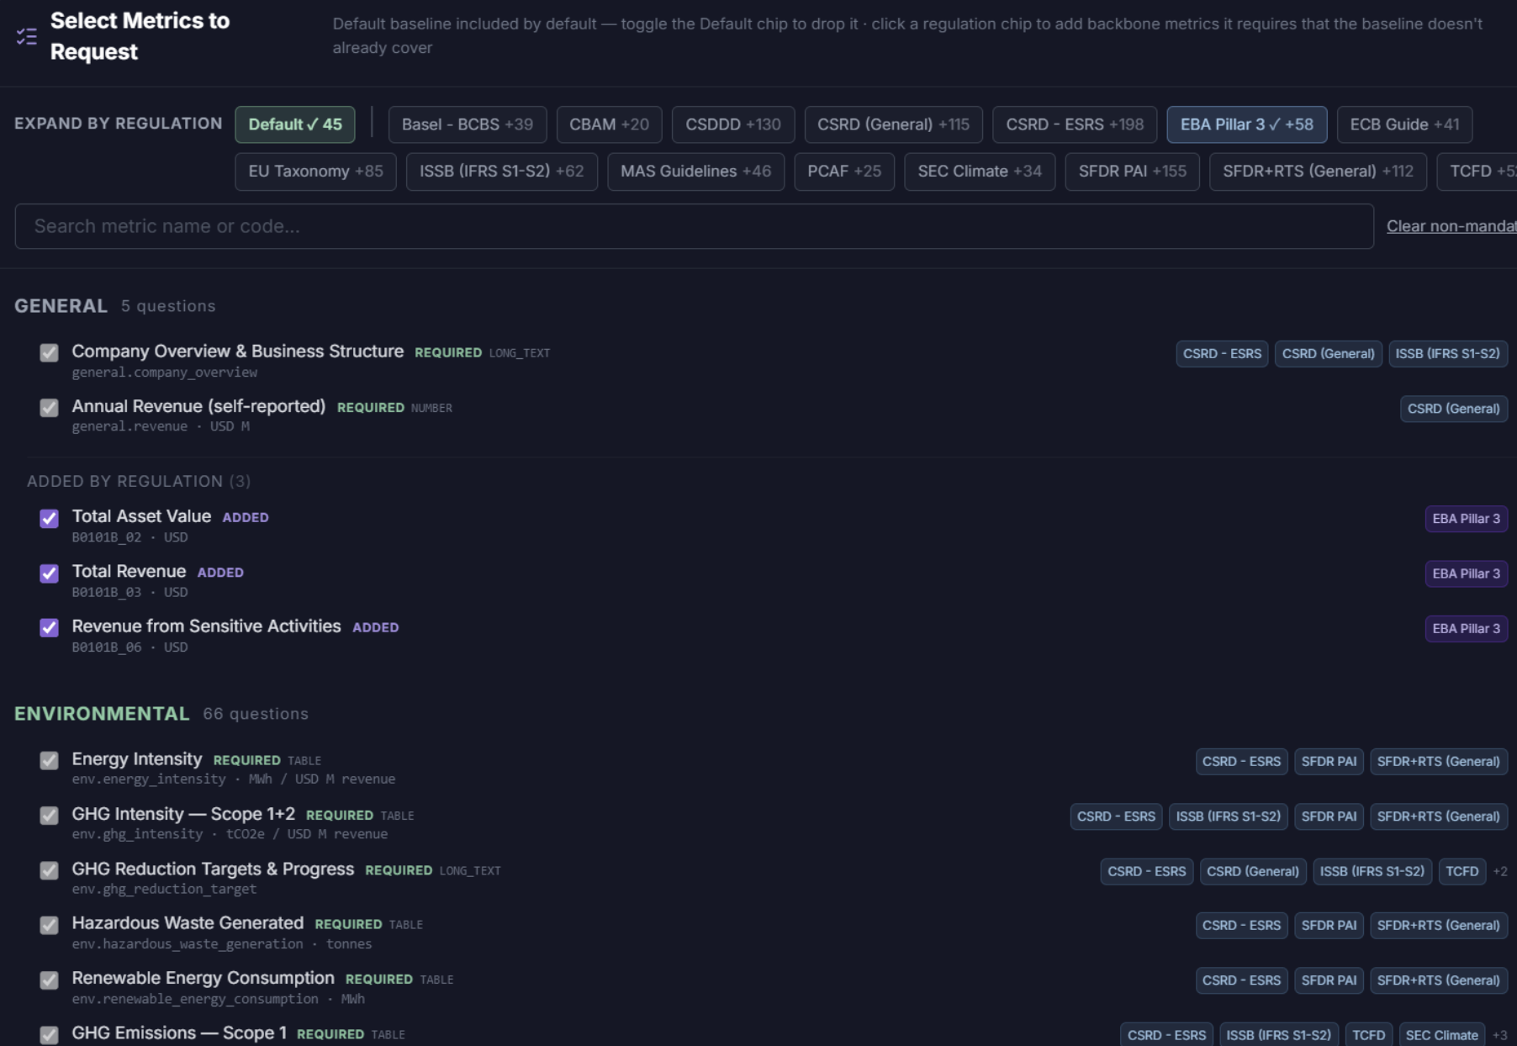Image resolution: width=1517 pixels, height=1046 pixels.
Task: Focus the search metric name or code field
Action: point(694,226)
